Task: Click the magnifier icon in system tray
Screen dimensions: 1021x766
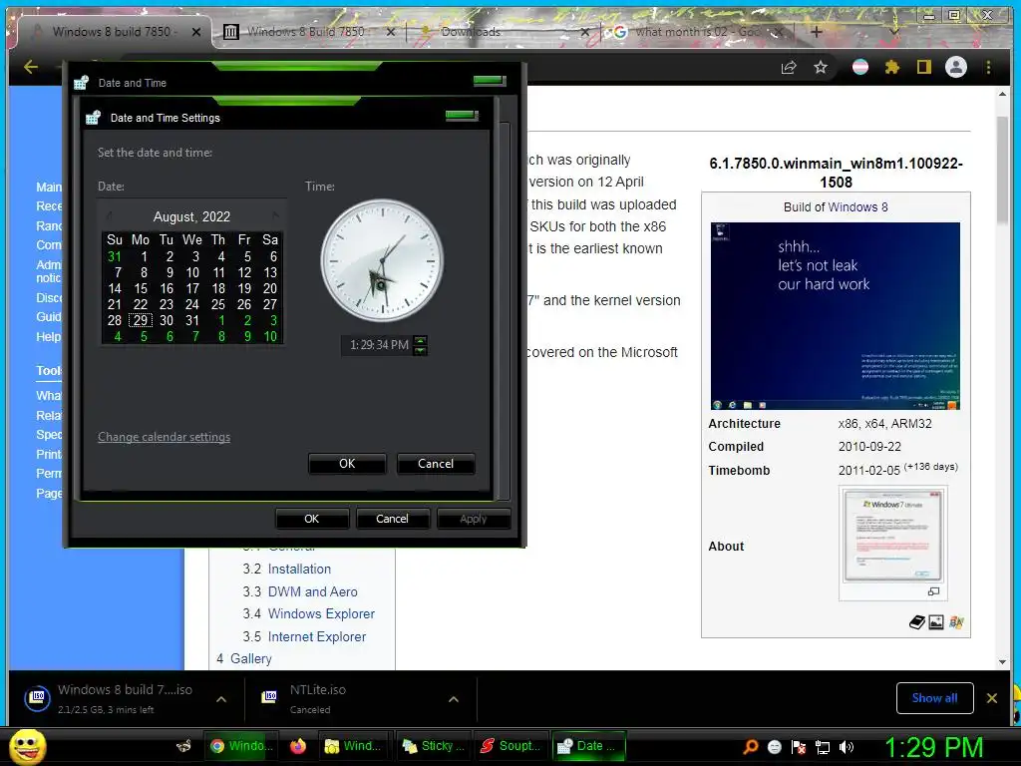Action: click(x=751, y=747)
